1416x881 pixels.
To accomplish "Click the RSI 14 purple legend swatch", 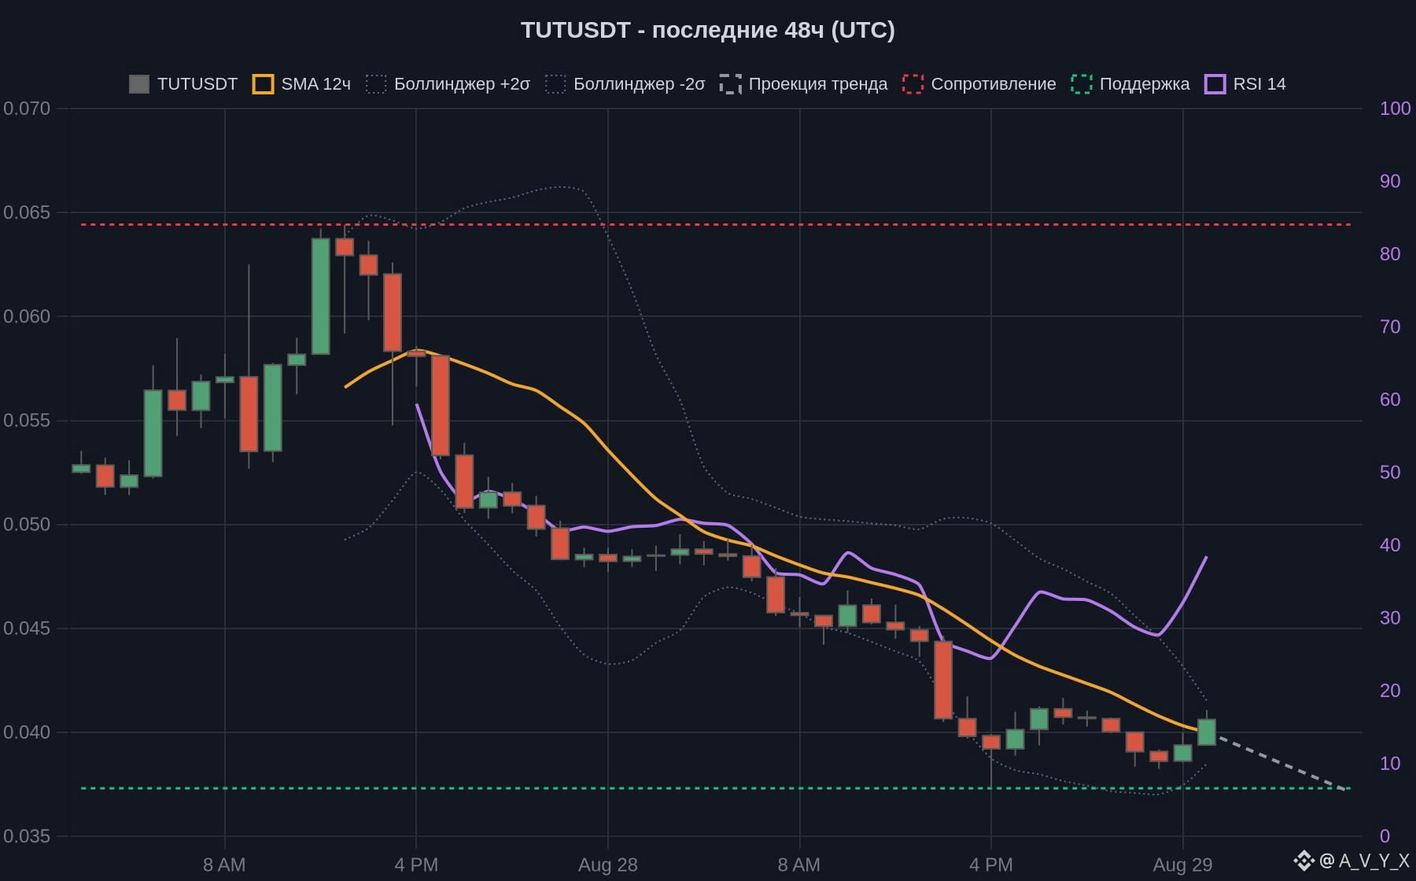I will tap(1215, 84).
